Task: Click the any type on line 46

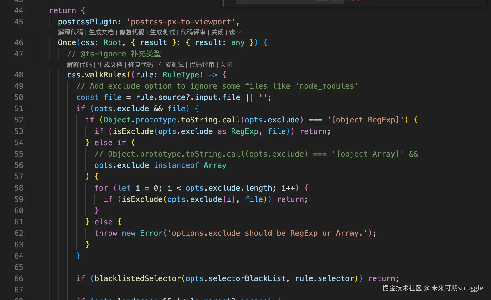Action: 238,42
